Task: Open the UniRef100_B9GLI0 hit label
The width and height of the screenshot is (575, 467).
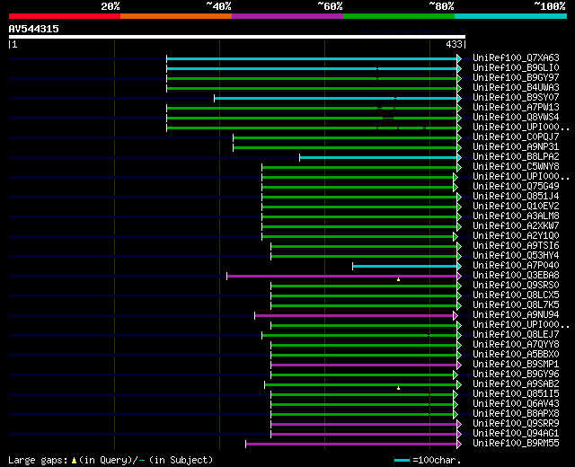Action: (x=516, y=68)
